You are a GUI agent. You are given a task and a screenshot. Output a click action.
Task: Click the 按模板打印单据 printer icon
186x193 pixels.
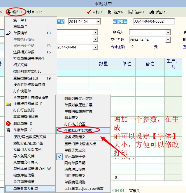pos(8,104)
